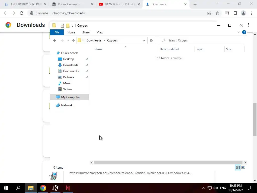Click Netflix taskbar icon
Viewport: 257px width, 193px height.
pos(68,188)
